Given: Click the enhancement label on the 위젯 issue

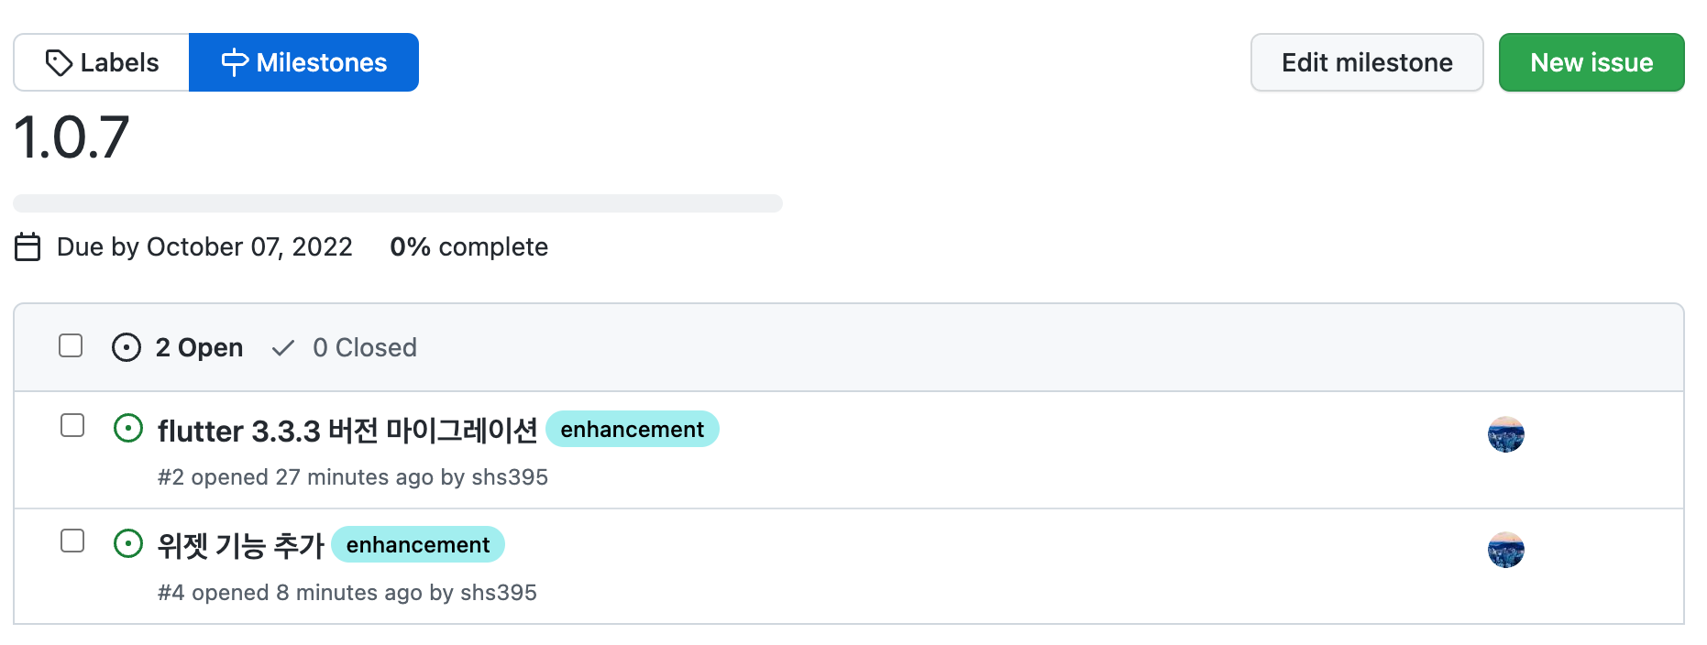Looking at the screenshot, I should (x=418, y=544).
